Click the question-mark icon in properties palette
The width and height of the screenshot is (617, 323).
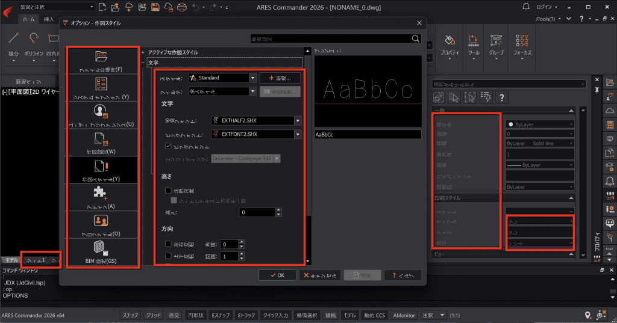(x=502, y=97)
